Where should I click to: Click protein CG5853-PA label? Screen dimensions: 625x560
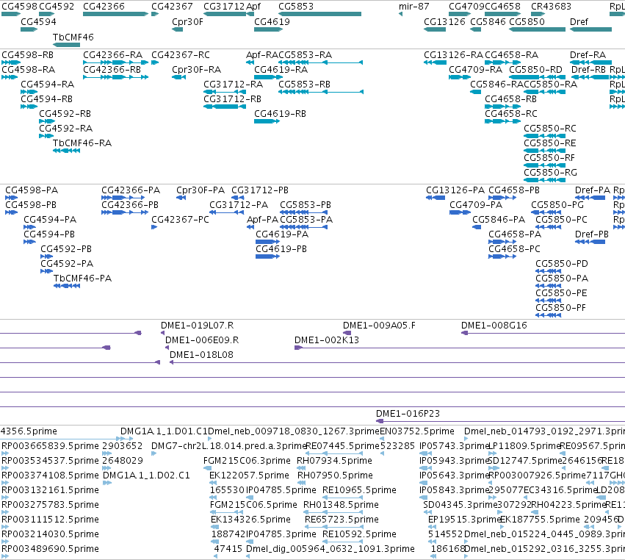(306, 220)
